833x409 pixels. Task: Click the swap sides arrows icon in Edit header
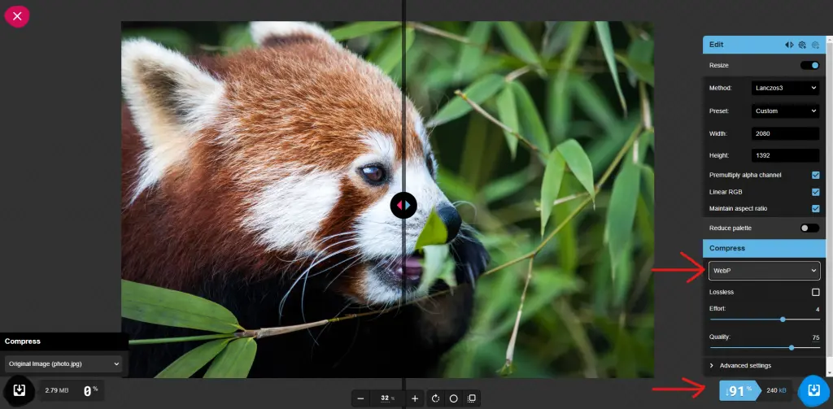(789, 46)
